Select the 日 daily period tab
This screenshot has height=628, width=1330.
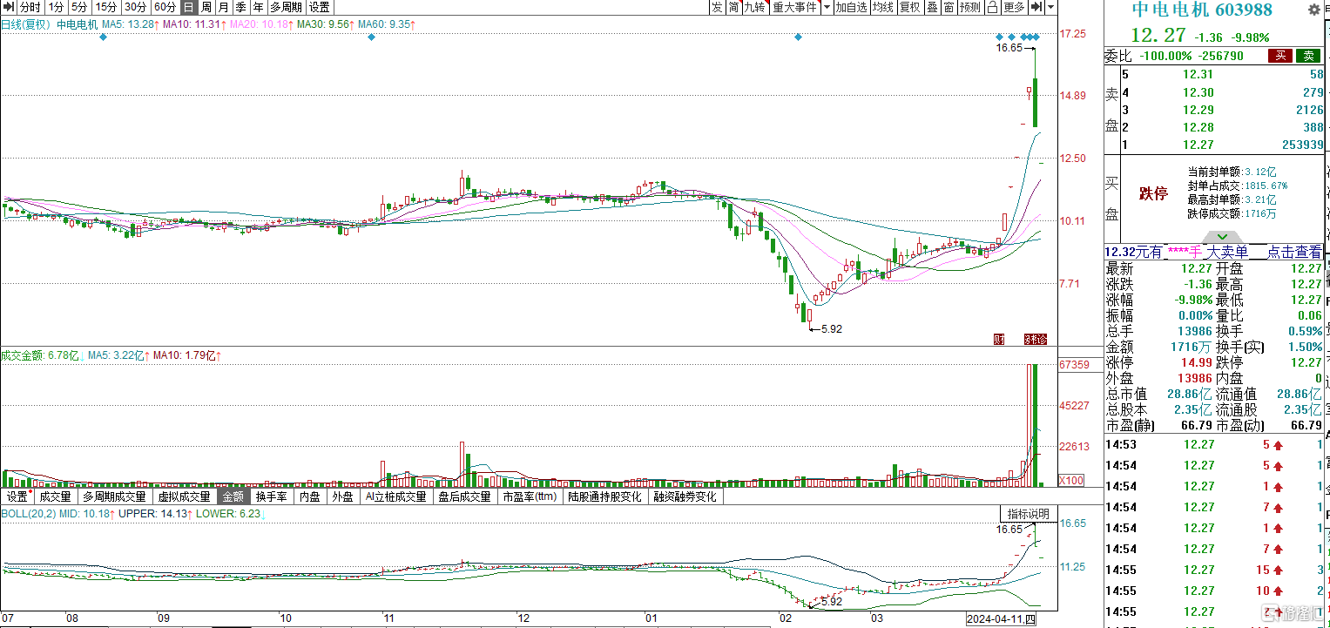coord(187,7)
